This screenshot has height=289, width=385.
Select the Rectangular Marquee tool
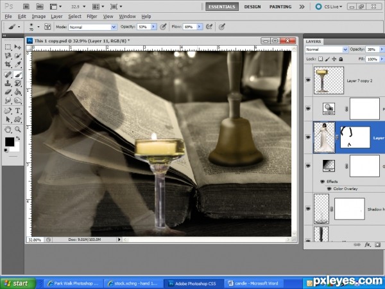(x=8, y=47)
